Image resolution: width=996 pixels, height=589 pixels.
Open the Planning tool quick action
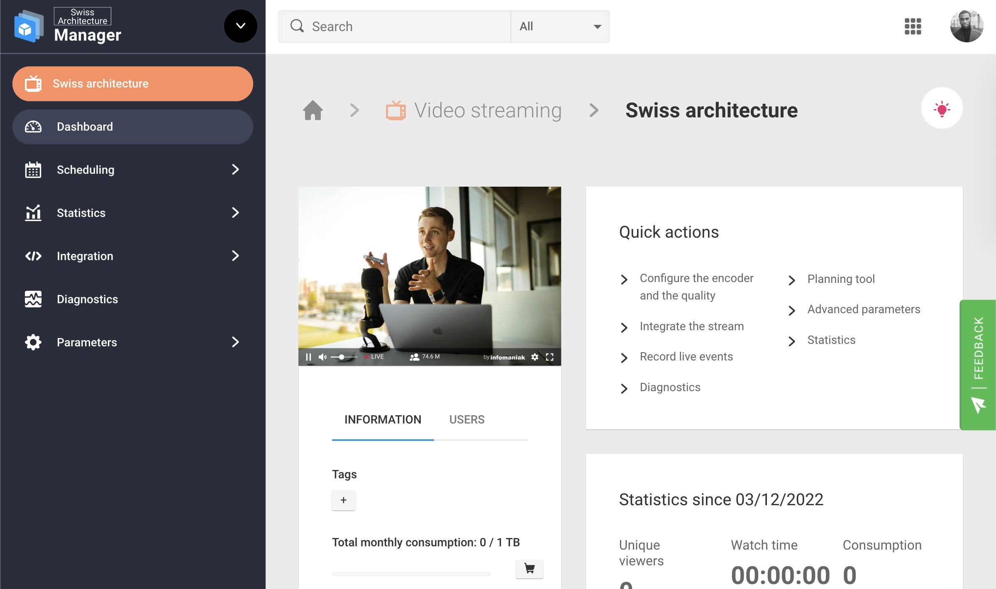(x=841, y=279)
